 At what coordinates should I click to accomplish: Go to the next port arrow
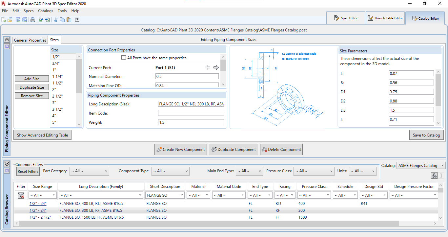pyautogui.click(x=216, y=67)
